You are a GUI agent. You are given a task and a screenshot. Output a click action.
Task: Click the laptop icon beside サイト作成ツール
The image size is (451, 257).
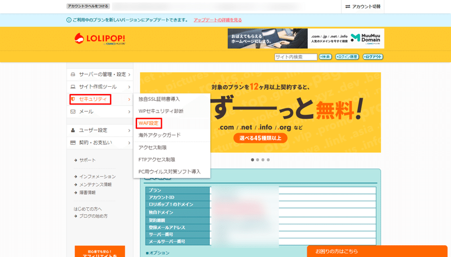click(73, 87)
